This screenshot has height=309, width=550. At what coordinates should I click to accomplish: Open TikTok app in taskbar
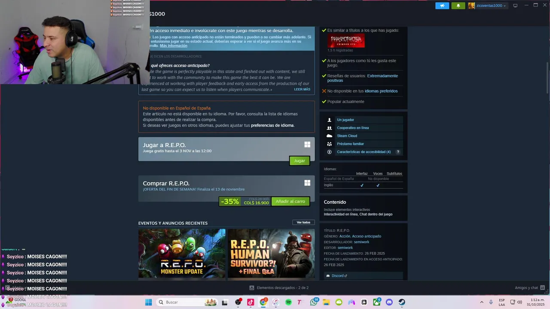(251, 302)
